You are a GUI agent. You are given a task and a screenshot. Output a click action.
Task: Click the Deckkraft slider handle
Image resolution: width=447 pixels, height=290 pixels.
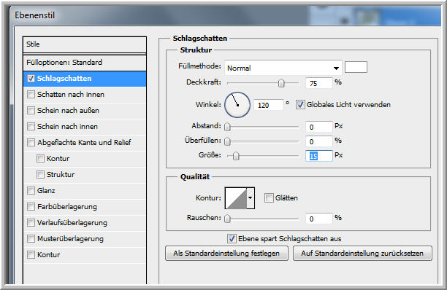(281, 83)
